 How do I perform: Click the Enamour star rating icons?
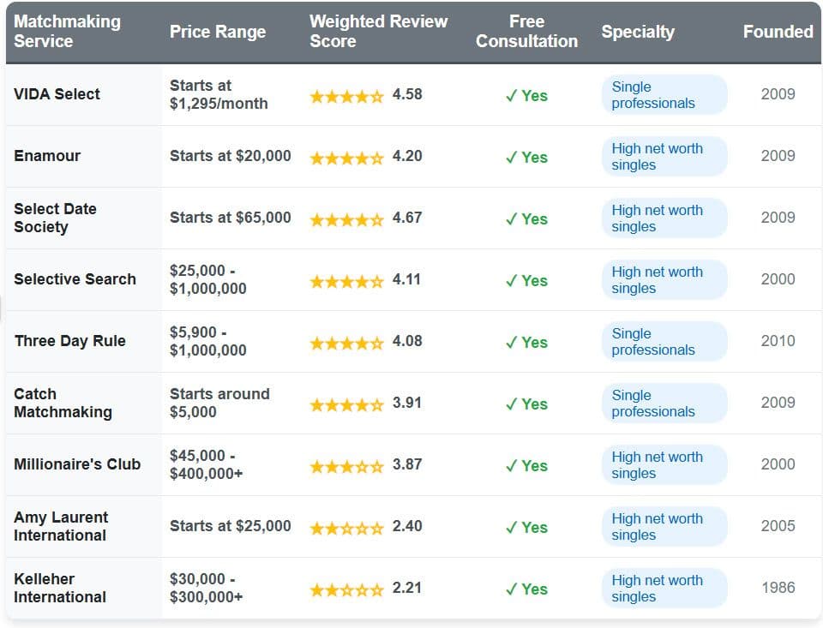click(x=346, y=158)
